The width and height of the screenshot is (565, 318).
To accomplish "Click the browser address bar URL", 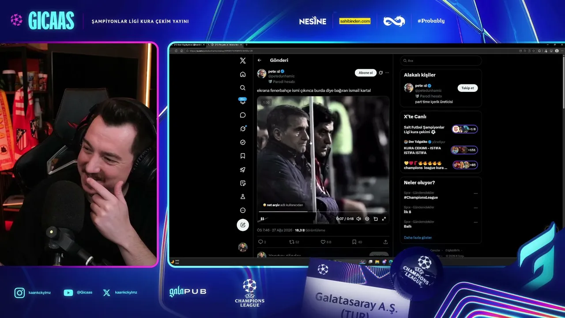I will tap(221, 51).
